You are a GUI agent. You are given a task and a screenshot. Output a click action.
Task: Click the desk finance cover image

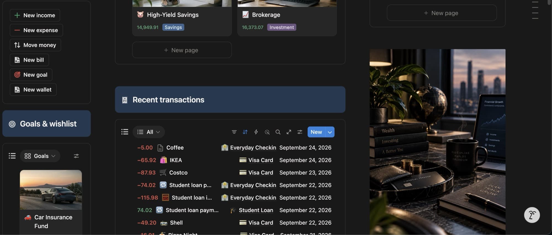point(437,142)
